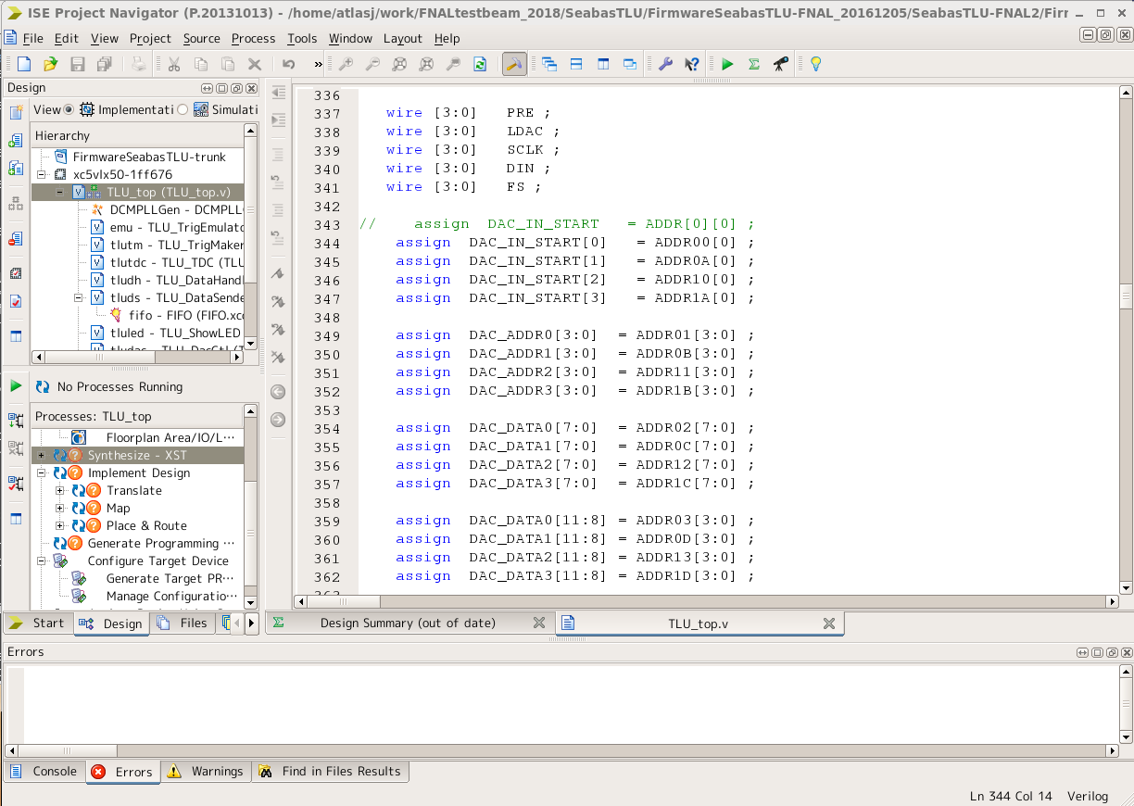Click the green Run Process arrow
The image size is (1134, 806).
16,385
